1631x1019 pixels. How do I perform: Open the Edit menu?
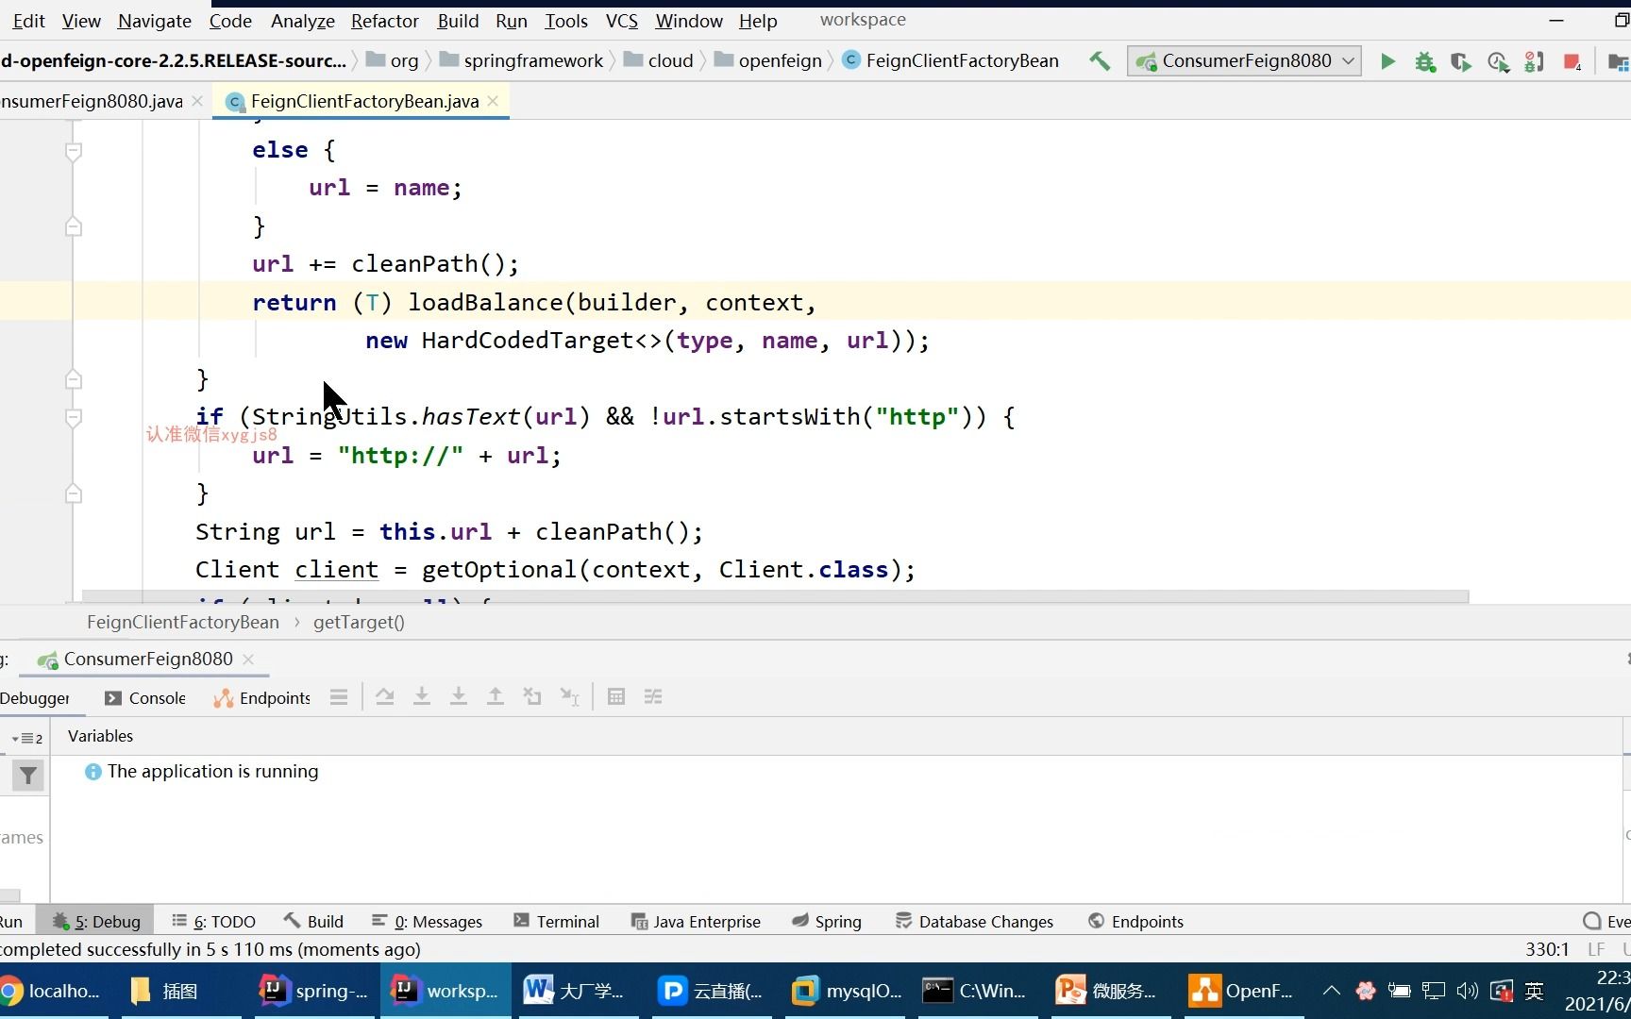coord(29,21)
